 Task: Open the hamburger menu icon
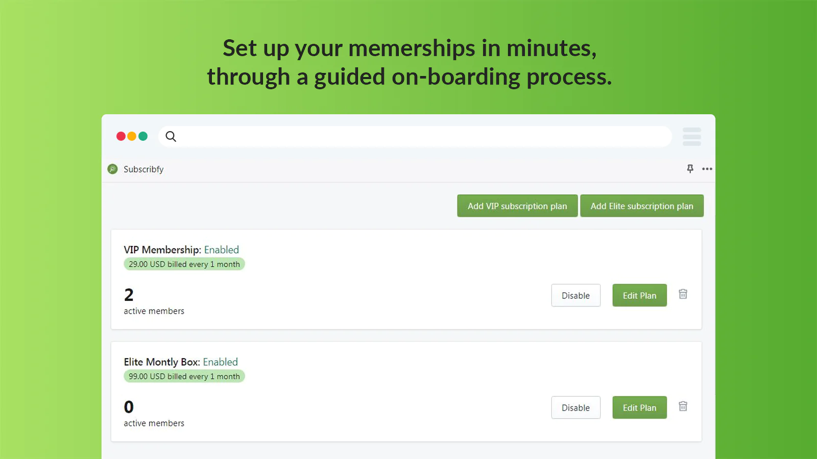click(692, 137)
